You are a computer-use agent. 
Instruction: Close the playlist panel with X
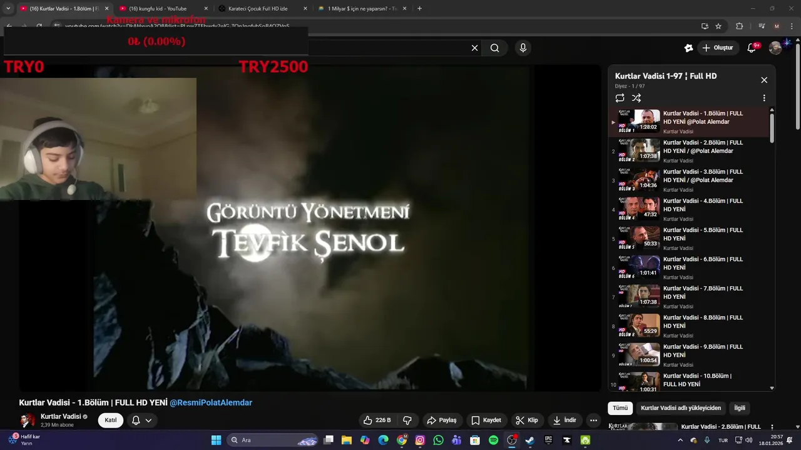click(x=764, y=80)
